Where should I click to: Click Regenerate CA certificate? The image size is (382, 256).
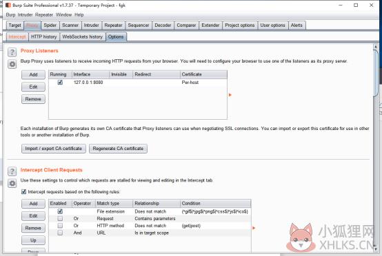[x=118, y=148]
